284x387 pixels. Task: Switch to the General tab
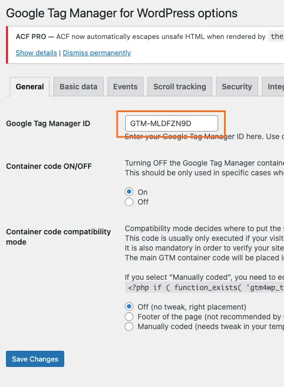[x=30, y=87]
